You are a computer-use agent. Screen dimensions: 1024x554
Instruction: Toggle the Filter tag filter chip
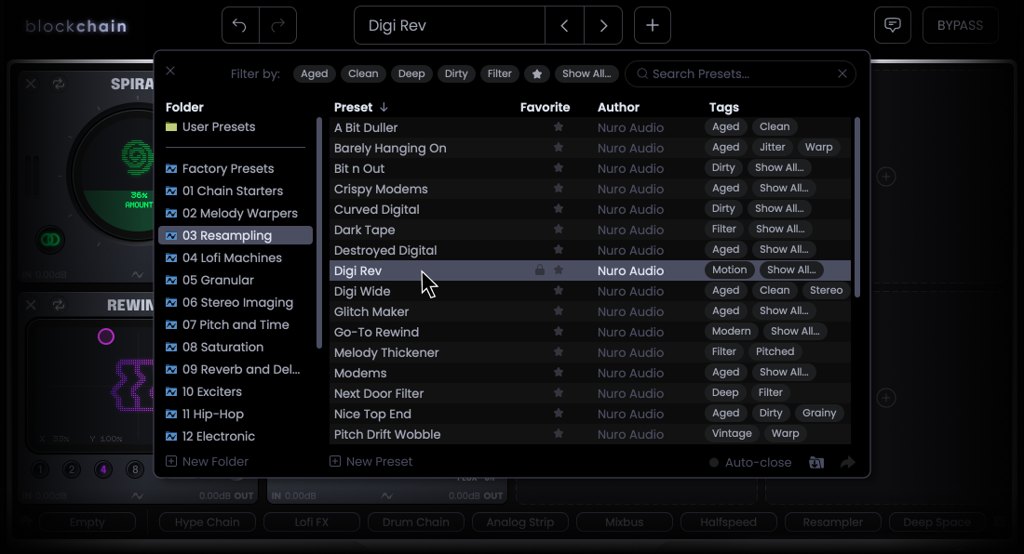point(500,73)
